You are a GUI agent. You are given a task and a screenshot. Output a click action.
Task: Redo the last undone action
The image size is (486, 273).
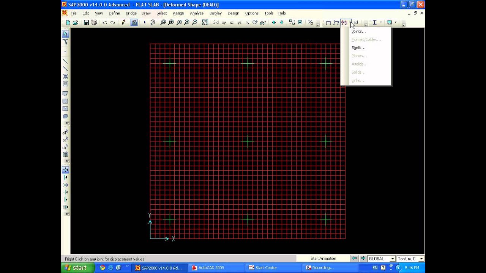tap(113, 23)
